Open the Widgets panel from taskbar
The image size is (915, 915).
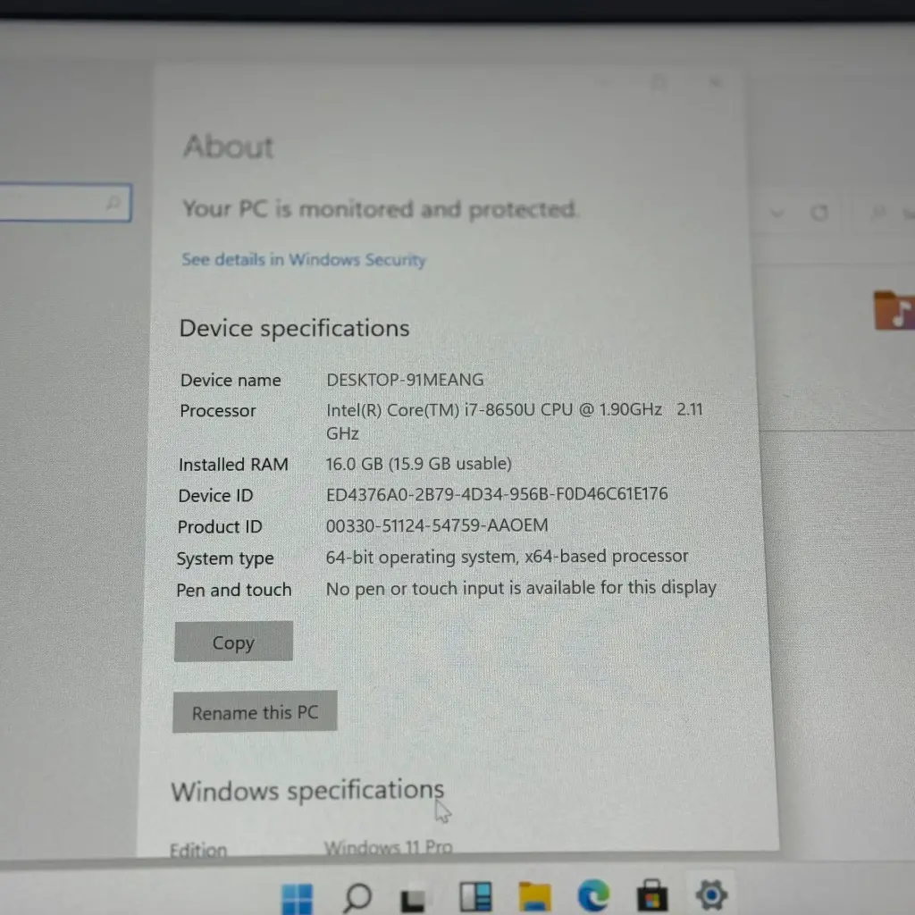(475, 896)
